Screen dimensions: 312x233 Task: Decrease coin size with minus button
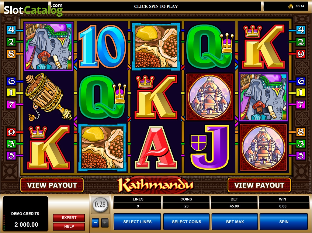95,223
